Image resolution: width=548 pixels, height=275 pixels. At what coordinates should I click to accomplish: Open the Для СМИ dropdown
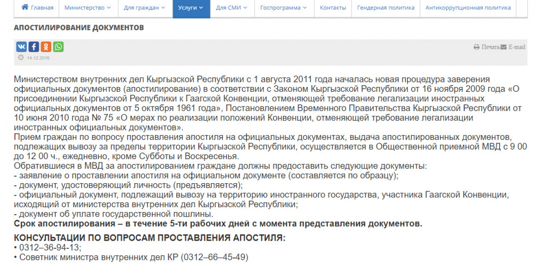pyautogui.click(x=231, y=8)
